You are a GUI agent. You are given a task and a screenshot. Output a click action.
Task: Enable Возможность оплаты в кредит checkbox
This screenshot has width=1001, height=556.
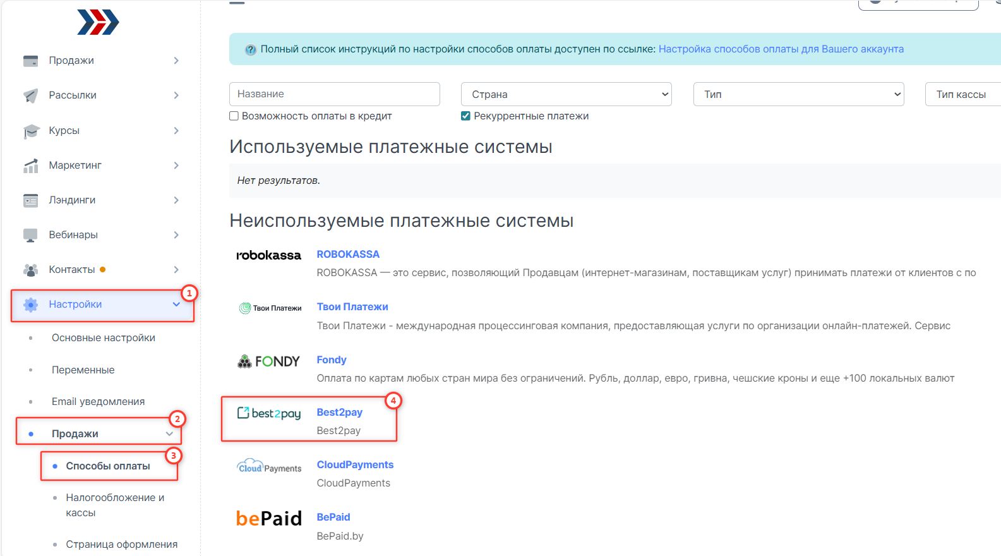(x=234, y=116)
